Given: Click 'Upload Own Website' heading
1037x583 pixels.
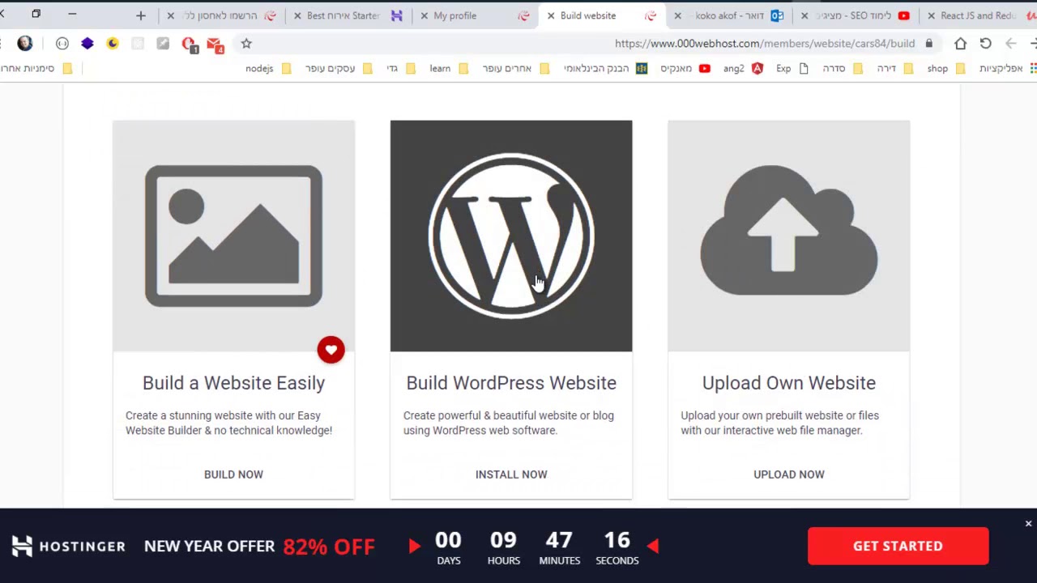Looking at the screenshot, I should tap(789, 383).
